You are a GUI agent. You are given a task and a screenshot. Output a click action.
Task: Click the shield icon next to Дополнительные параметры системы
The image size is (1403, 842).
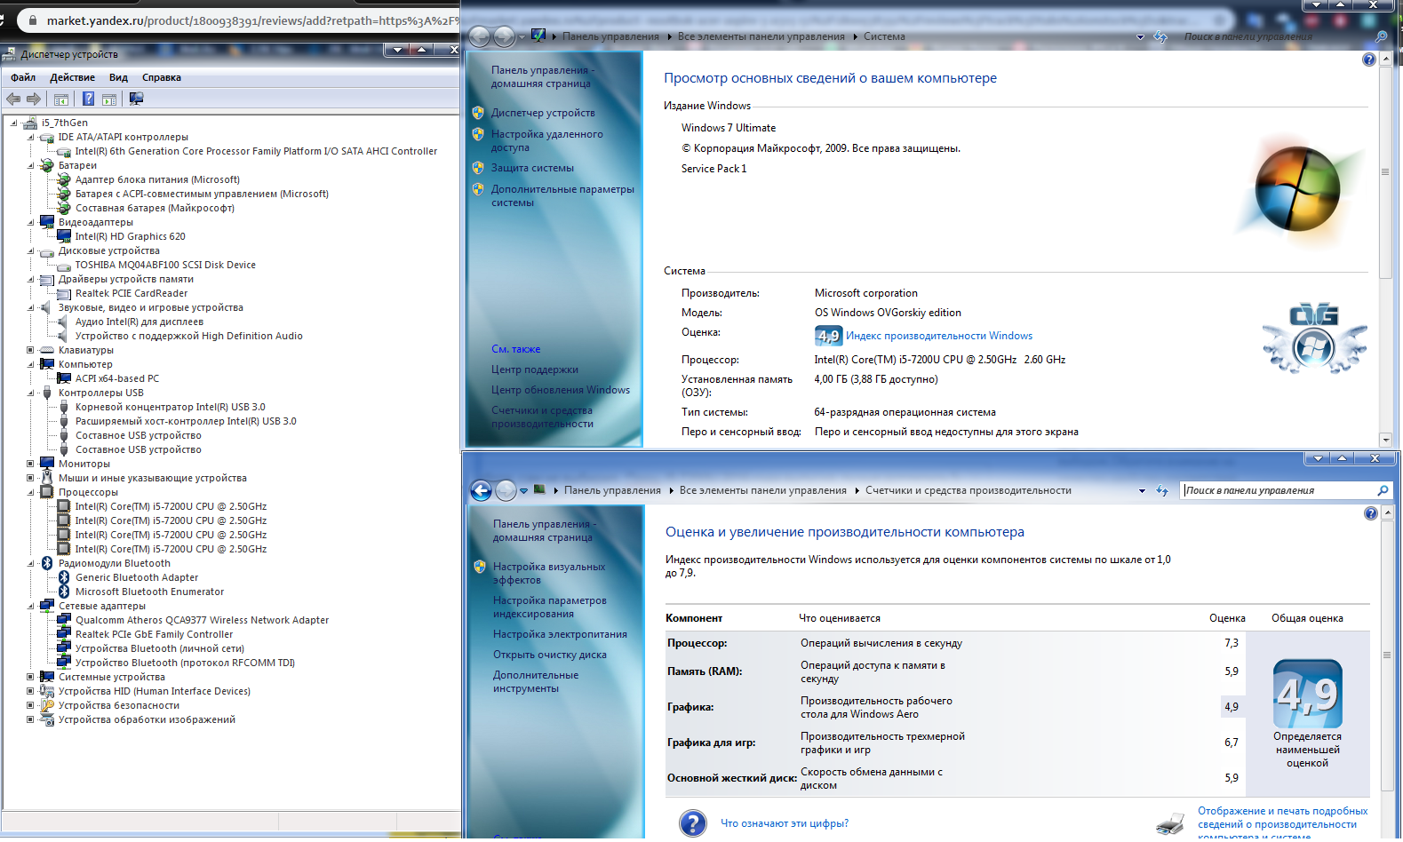pos(478,189)
